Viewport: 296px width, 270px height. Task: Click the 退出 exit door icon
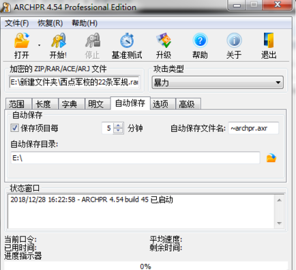pyautogui.click(x=269, y=40)
